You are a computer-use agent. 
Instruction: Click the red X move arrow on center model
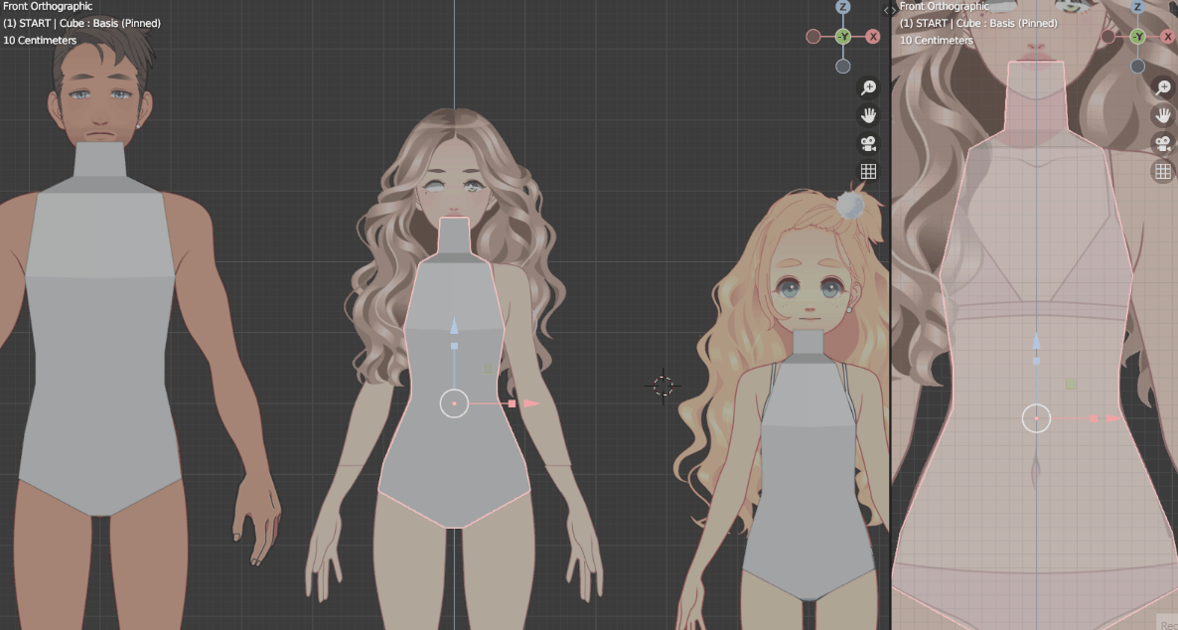point(531,403)
